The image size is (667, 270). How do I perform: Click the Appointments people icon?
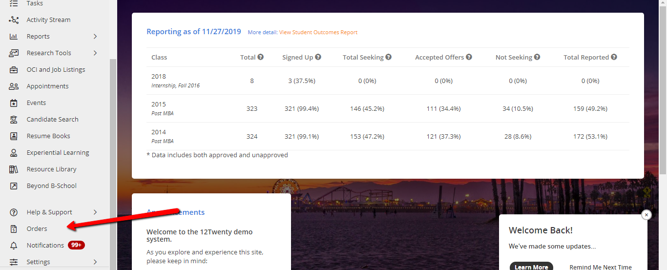point(14,86)
